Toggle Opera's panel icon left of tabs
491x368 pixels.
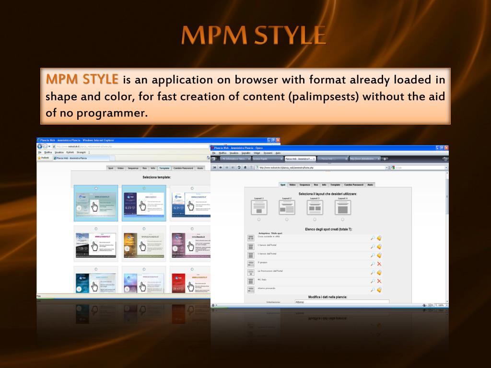coord(214,159)
